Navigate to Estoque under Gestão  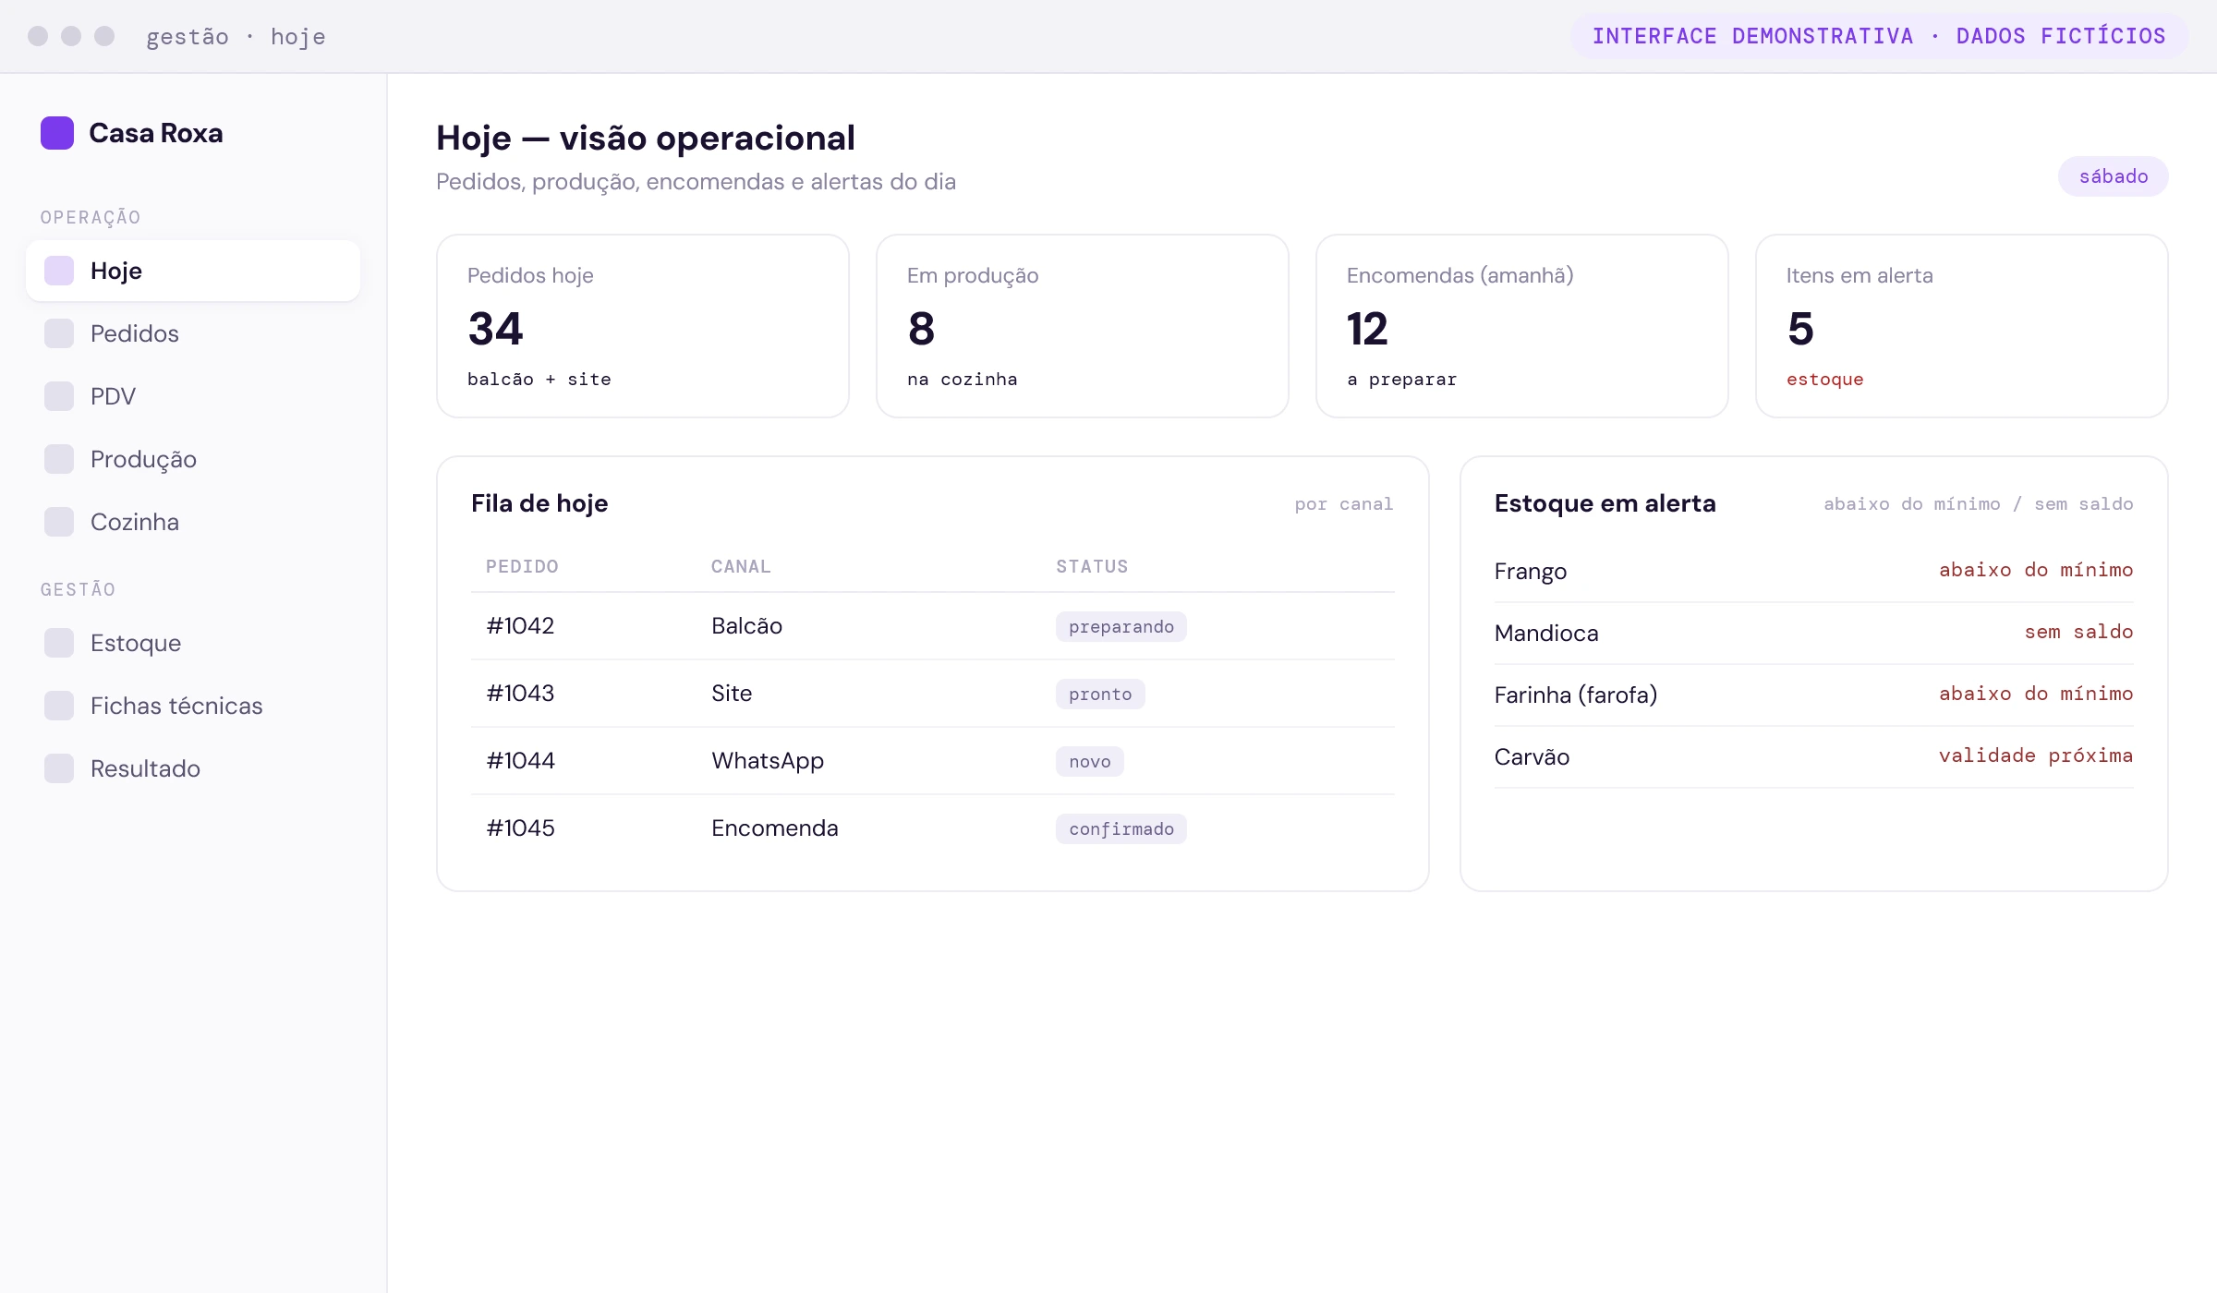coord(193,643)
